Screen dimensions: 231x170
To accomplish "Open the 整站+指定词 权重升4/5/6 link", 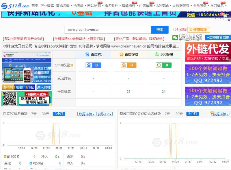I will point(23,39).
